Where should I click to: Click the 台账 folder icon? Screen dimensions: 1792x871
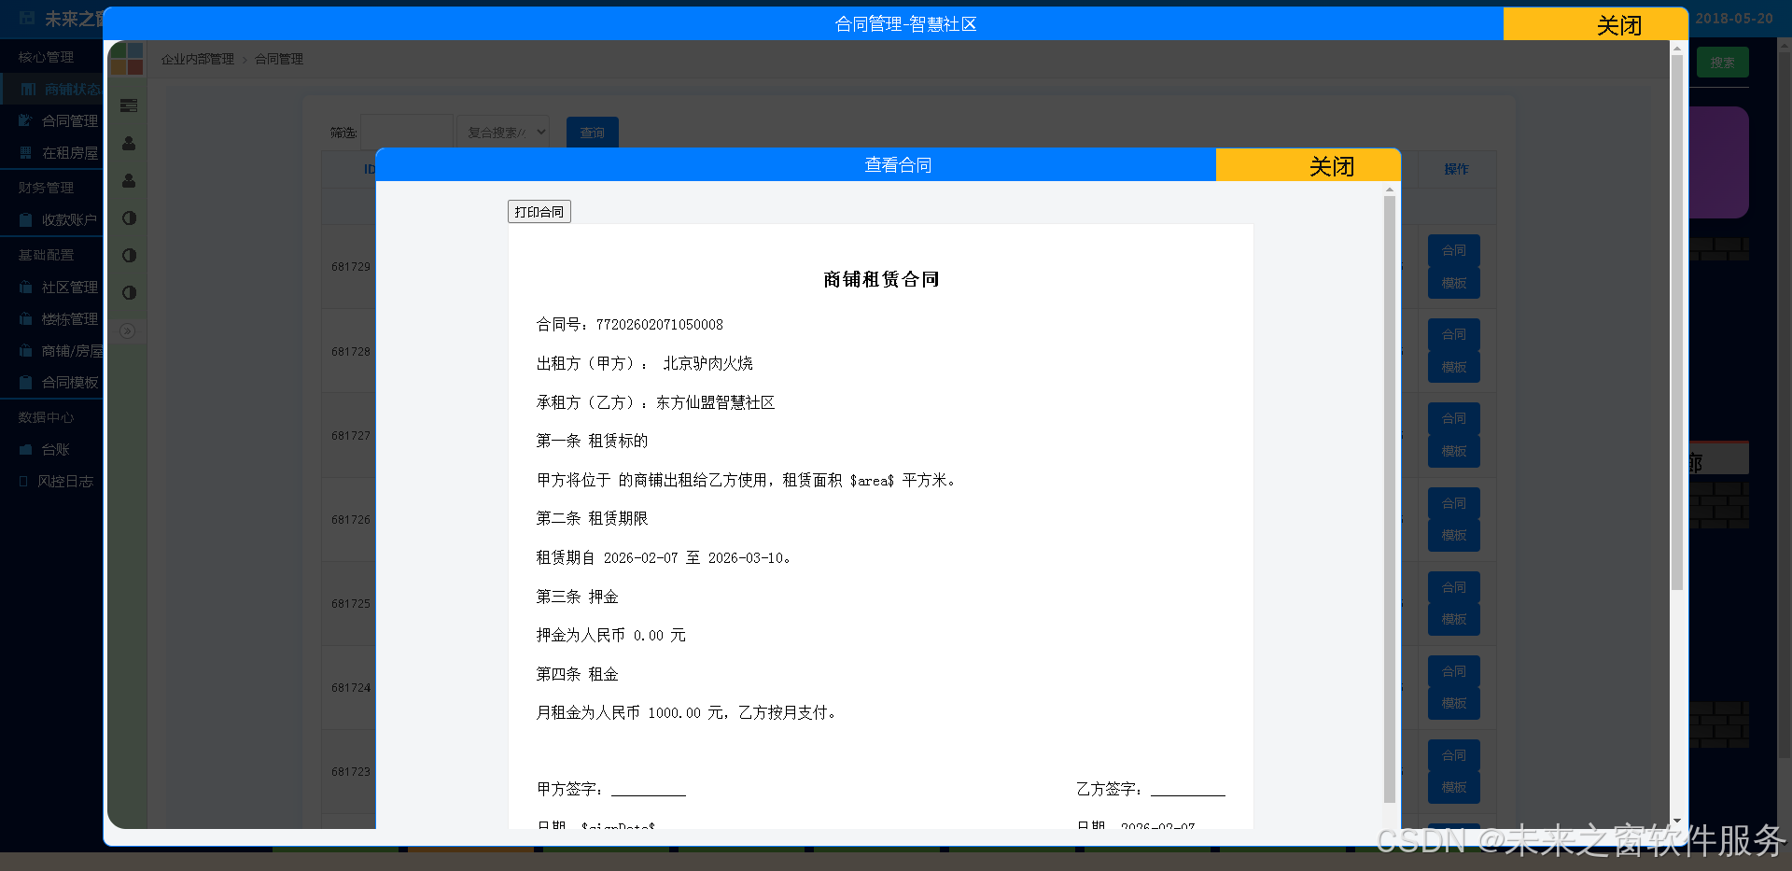tap(25, 450)
